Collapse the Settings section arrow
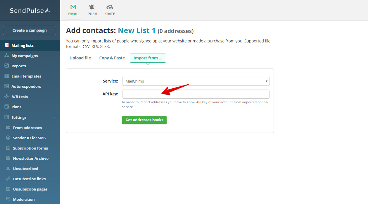The image size is (368, 204). click(x=56, y=117)
